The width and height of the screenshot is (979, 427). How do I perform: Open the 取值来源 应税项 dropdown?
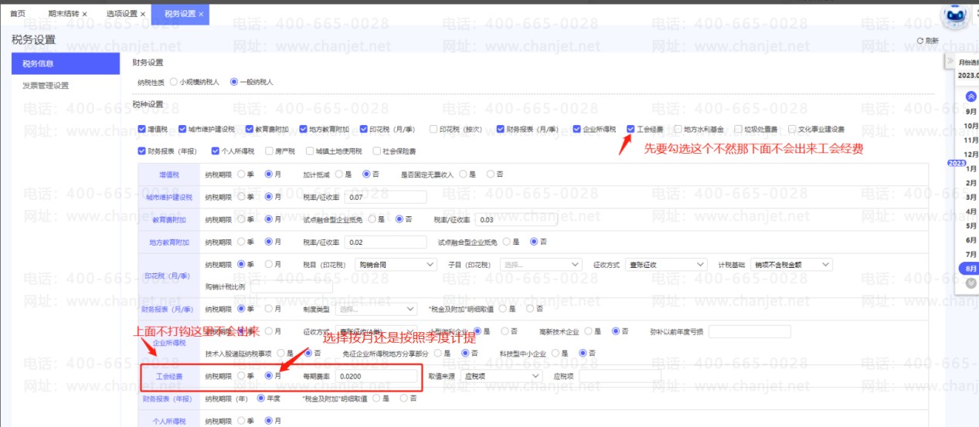502,376
